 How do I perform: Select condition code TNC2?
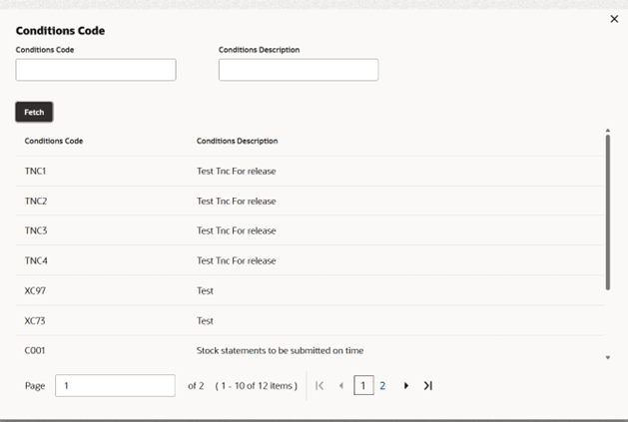(36, 201)
